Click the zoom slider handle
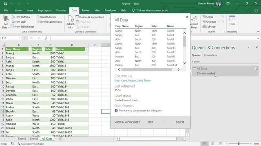Image resolution: width=261 pixels, height=146 pixels. coord(239,144)
